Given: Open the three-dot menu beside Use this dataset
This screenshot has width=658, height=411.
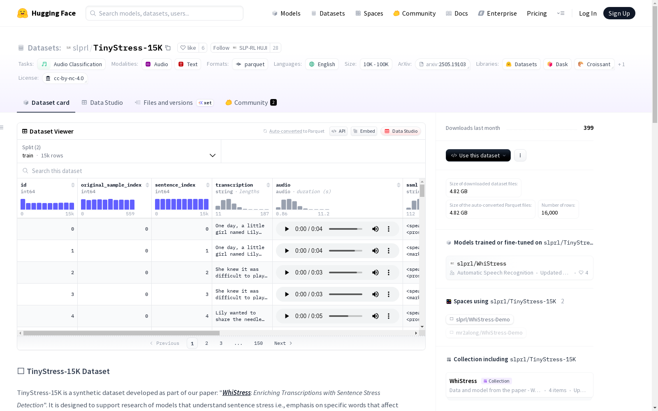Looking at the screenshot, I should tap(520, 155).
